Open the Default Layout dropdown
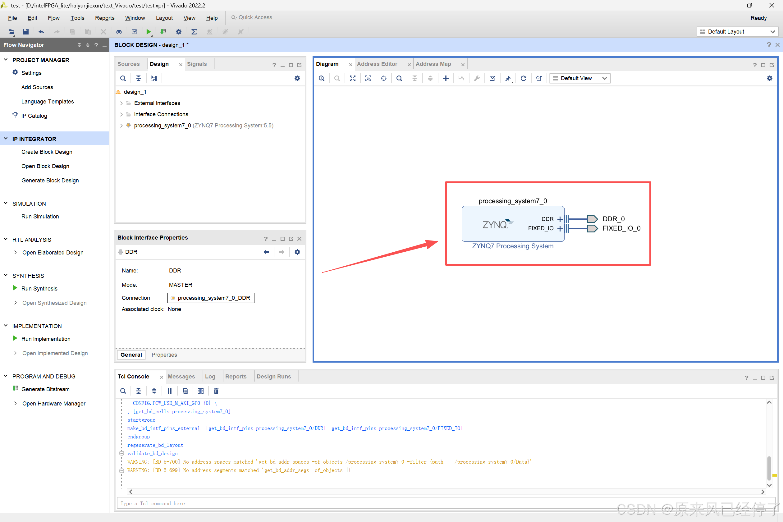Image resolution: width=783 pixels, height=522 pixels. (737, 32)
